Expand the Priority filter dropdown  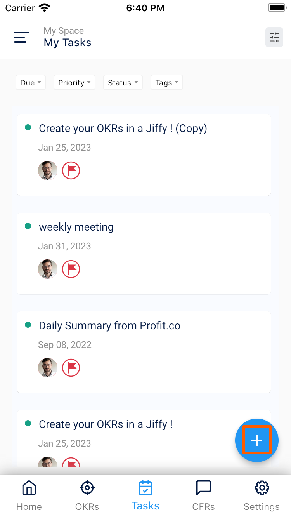point(74,82)
